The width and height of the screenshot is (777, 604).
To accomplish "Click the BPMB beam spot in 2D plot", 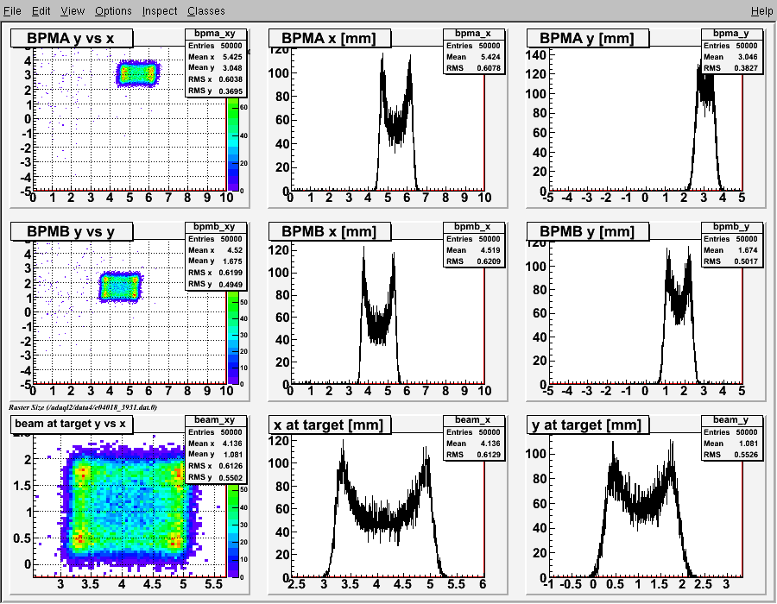I will click(120, 286).
